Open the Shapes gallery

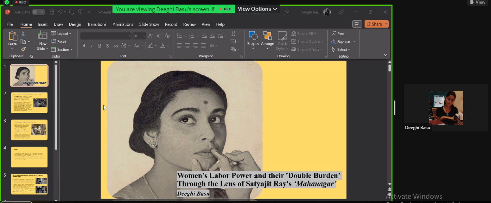point(253,36)
